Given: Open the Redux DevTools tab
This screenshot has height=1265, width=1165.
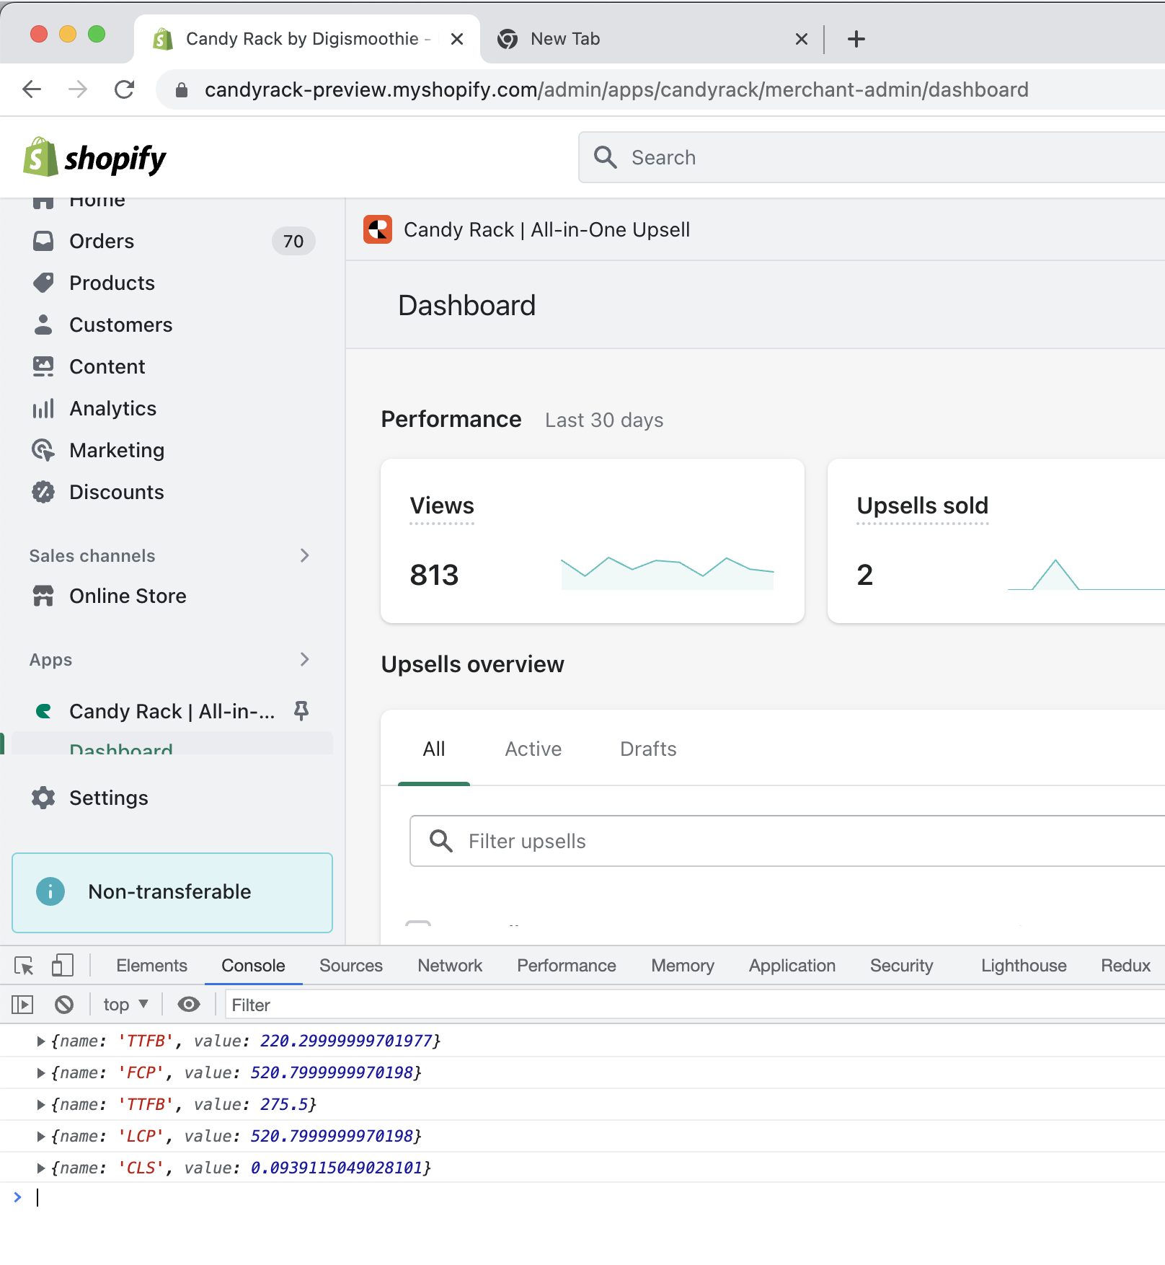Looking at the screenshot, I should point(1126,966).
